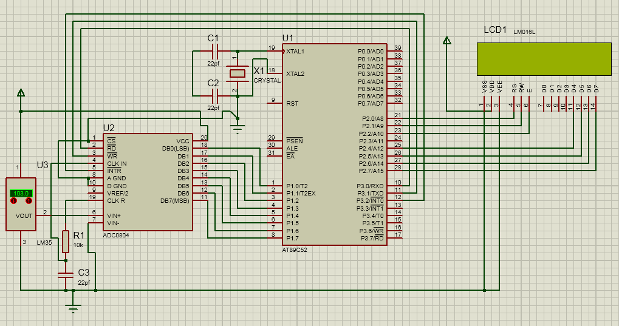Click the LM35 increase temperature up-arrow button
This screenshot has height=326, width=619.
click(x=29, y=201)
